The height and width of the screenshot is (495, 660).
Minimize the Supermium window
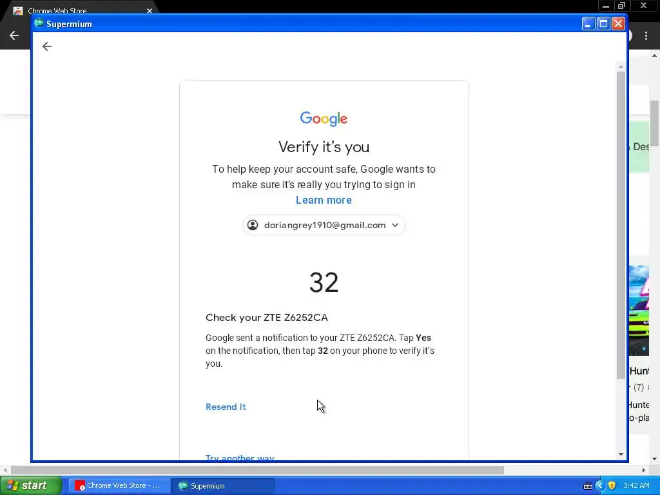click(x=588, y=24)
